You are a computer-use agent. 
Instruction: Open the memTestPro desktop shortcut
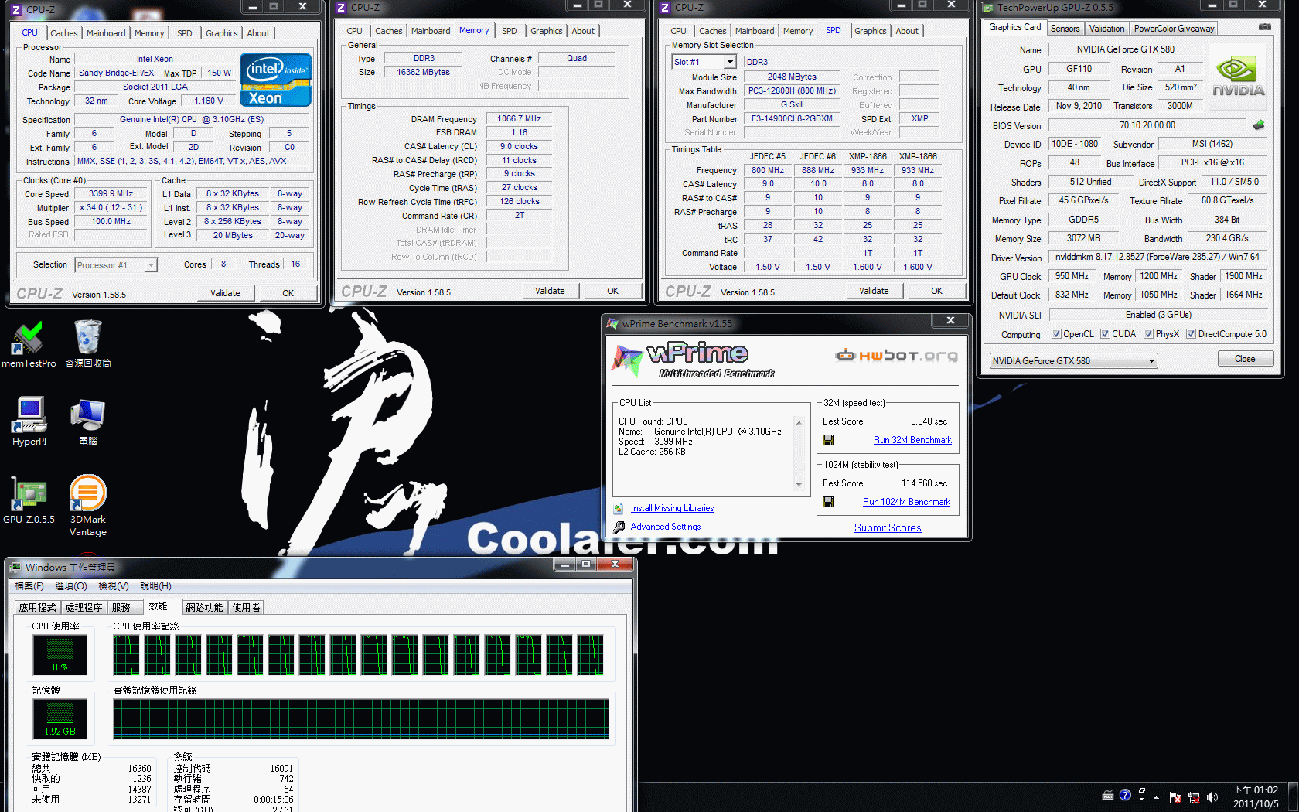(x=29, y=345)
